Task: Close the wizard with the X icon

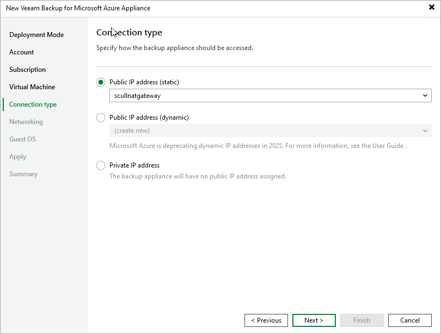Action: pyautogui.click(x=431, y=7)
